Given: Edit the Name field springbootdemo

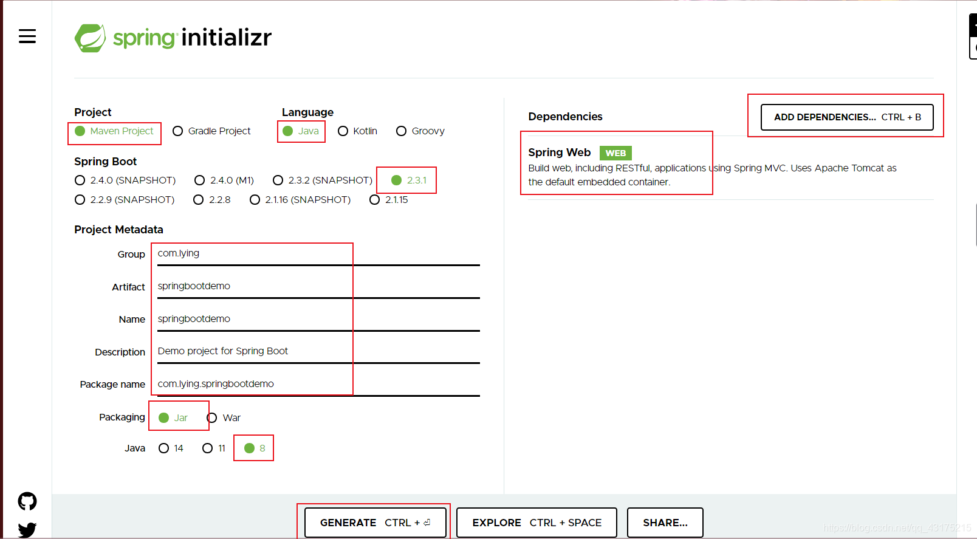Looking at the screenshot, I should pyautogui.click(x=318, y=319).
